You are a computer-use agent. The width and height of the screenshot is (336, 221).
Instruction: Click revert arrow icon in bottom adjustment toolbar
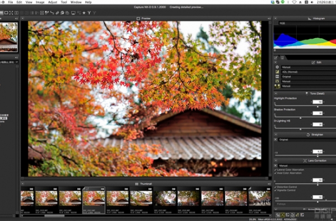(x=292, y=215)
